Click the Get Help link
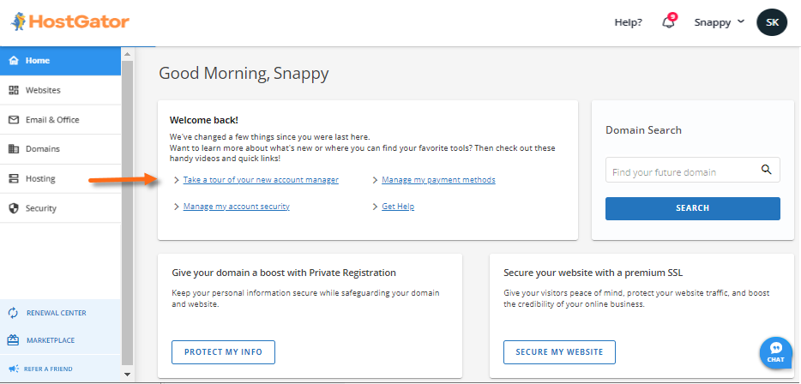Image resolution: width=801 pixels, height=384 pixels. coord(398,207)
